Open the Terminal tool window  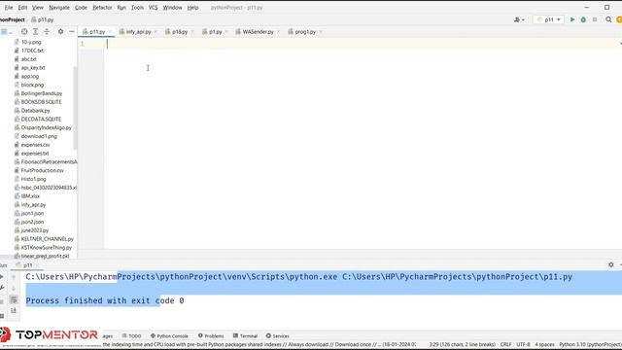coord(246,335)
